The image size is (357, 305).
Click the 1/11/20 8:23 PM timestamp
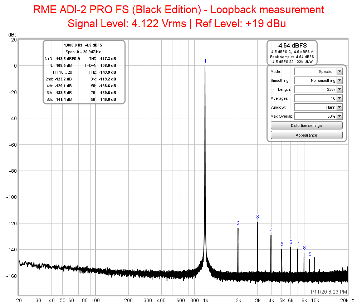328,292
